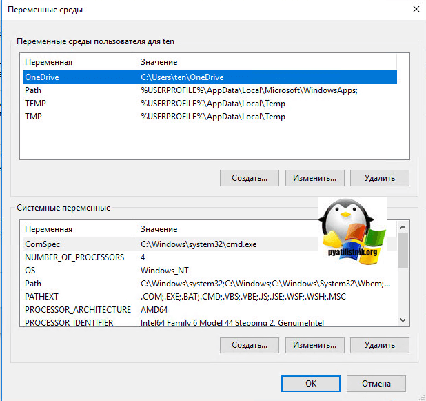Select the ComSpec system variable
This screenshot has height=401, width=426.
pos(210,244)
